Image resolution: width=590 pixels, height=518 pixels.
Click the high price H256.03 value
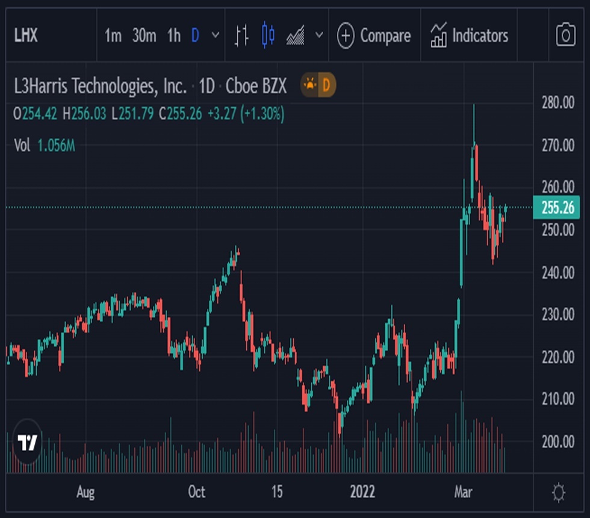tap(84, 114)
